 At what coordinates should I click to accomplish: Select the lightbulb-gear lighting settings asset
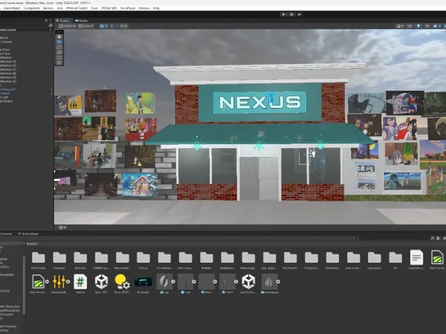[123, 284]
